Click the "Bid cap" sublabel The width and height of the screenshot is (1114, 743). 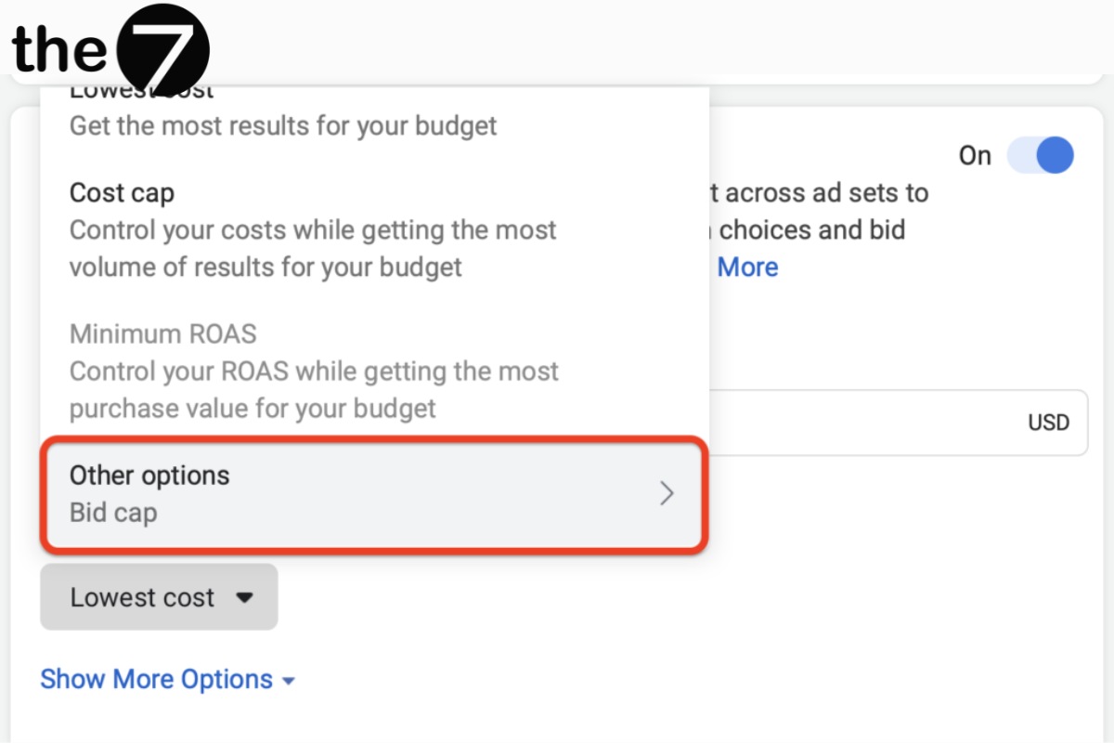pyautogui.click(x=113, y=513)
